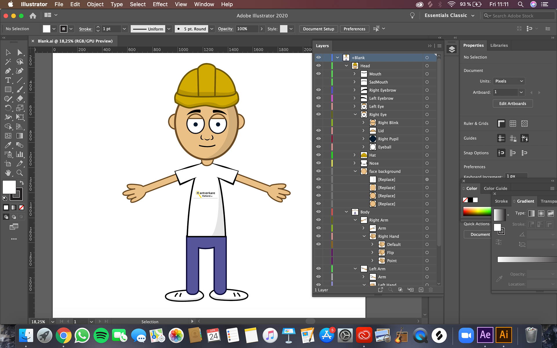This screenshot has height=348, width=557.
Task: Collapse the Right Eye sublayer
Action: pos(355,114)
